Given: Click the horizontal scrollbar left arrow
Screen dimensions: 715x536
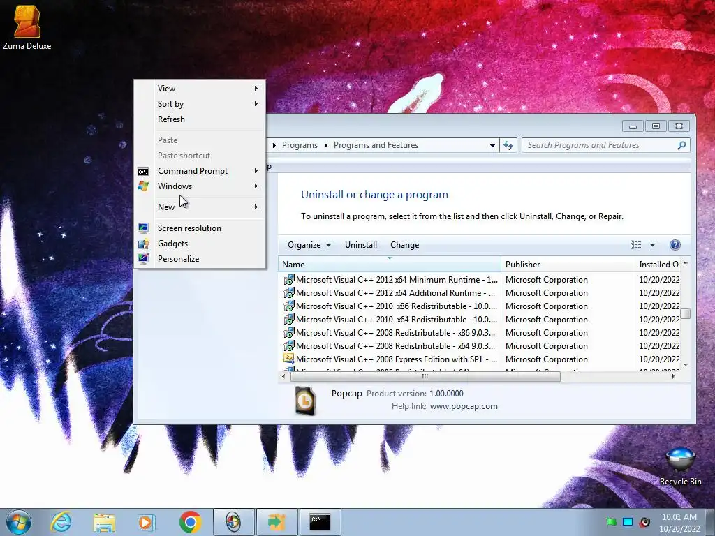Looking at the screenshot, I should 283,376.
